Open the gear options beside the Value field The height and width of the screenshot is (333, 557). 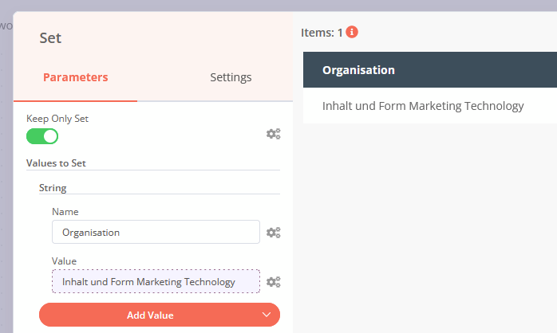click(273, 282)
